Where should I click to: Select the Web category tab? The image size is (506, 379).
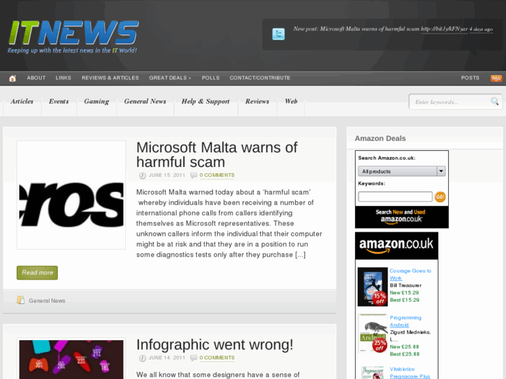tap(291, 102)
